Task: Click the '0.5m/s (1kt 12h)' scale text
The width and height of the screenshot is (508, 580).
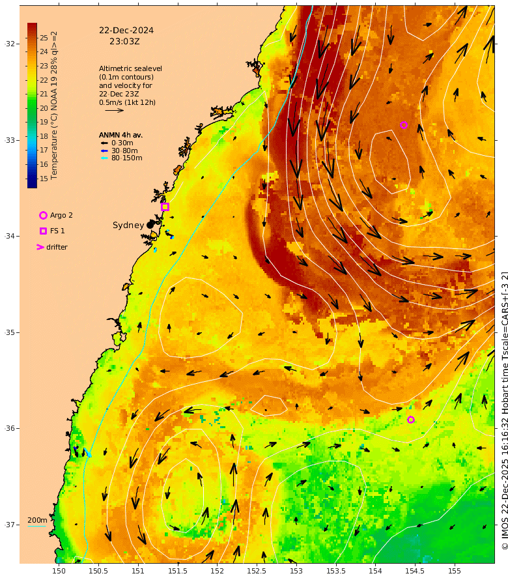Action: click(127, 102)
